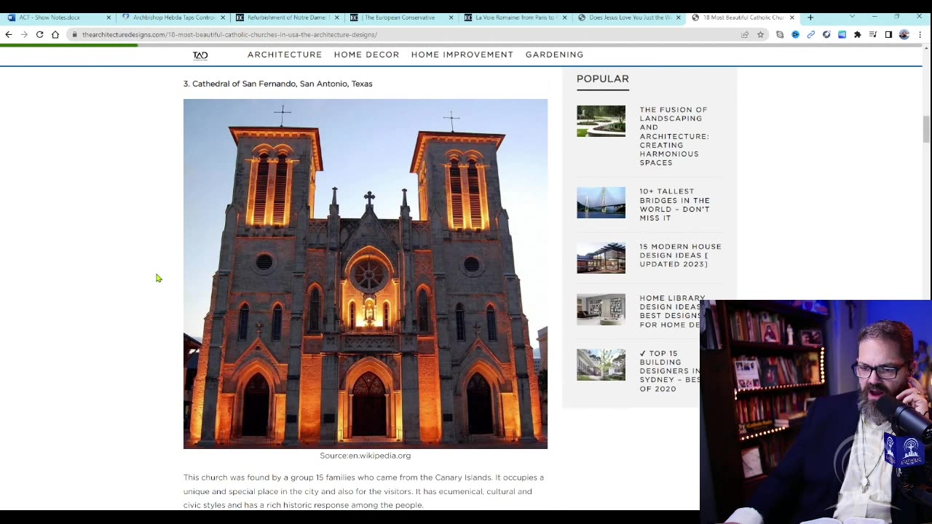Close the European Conservative tab

coord(450,17)
